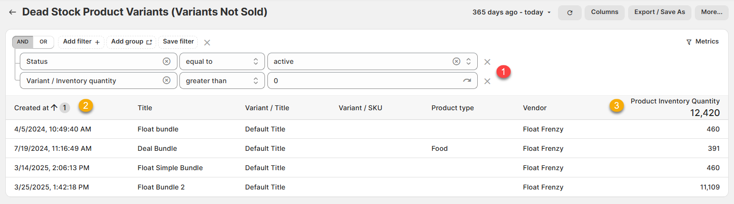Image resolution: width=734 pixels, height=204 pixels.
Task: Click the arrow icon in the value field
Action: [x=467, y=81]
